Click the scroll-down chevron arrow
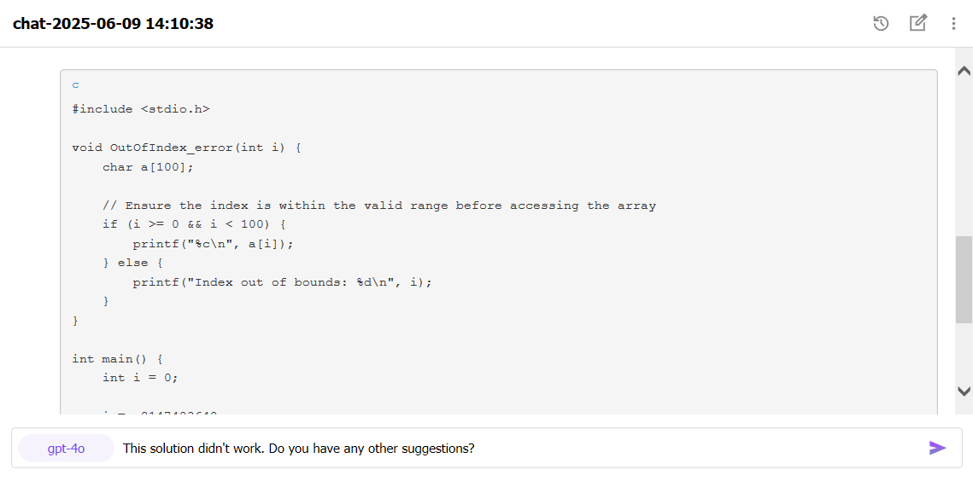Screen dimensions: 973x481 (964, 391)
